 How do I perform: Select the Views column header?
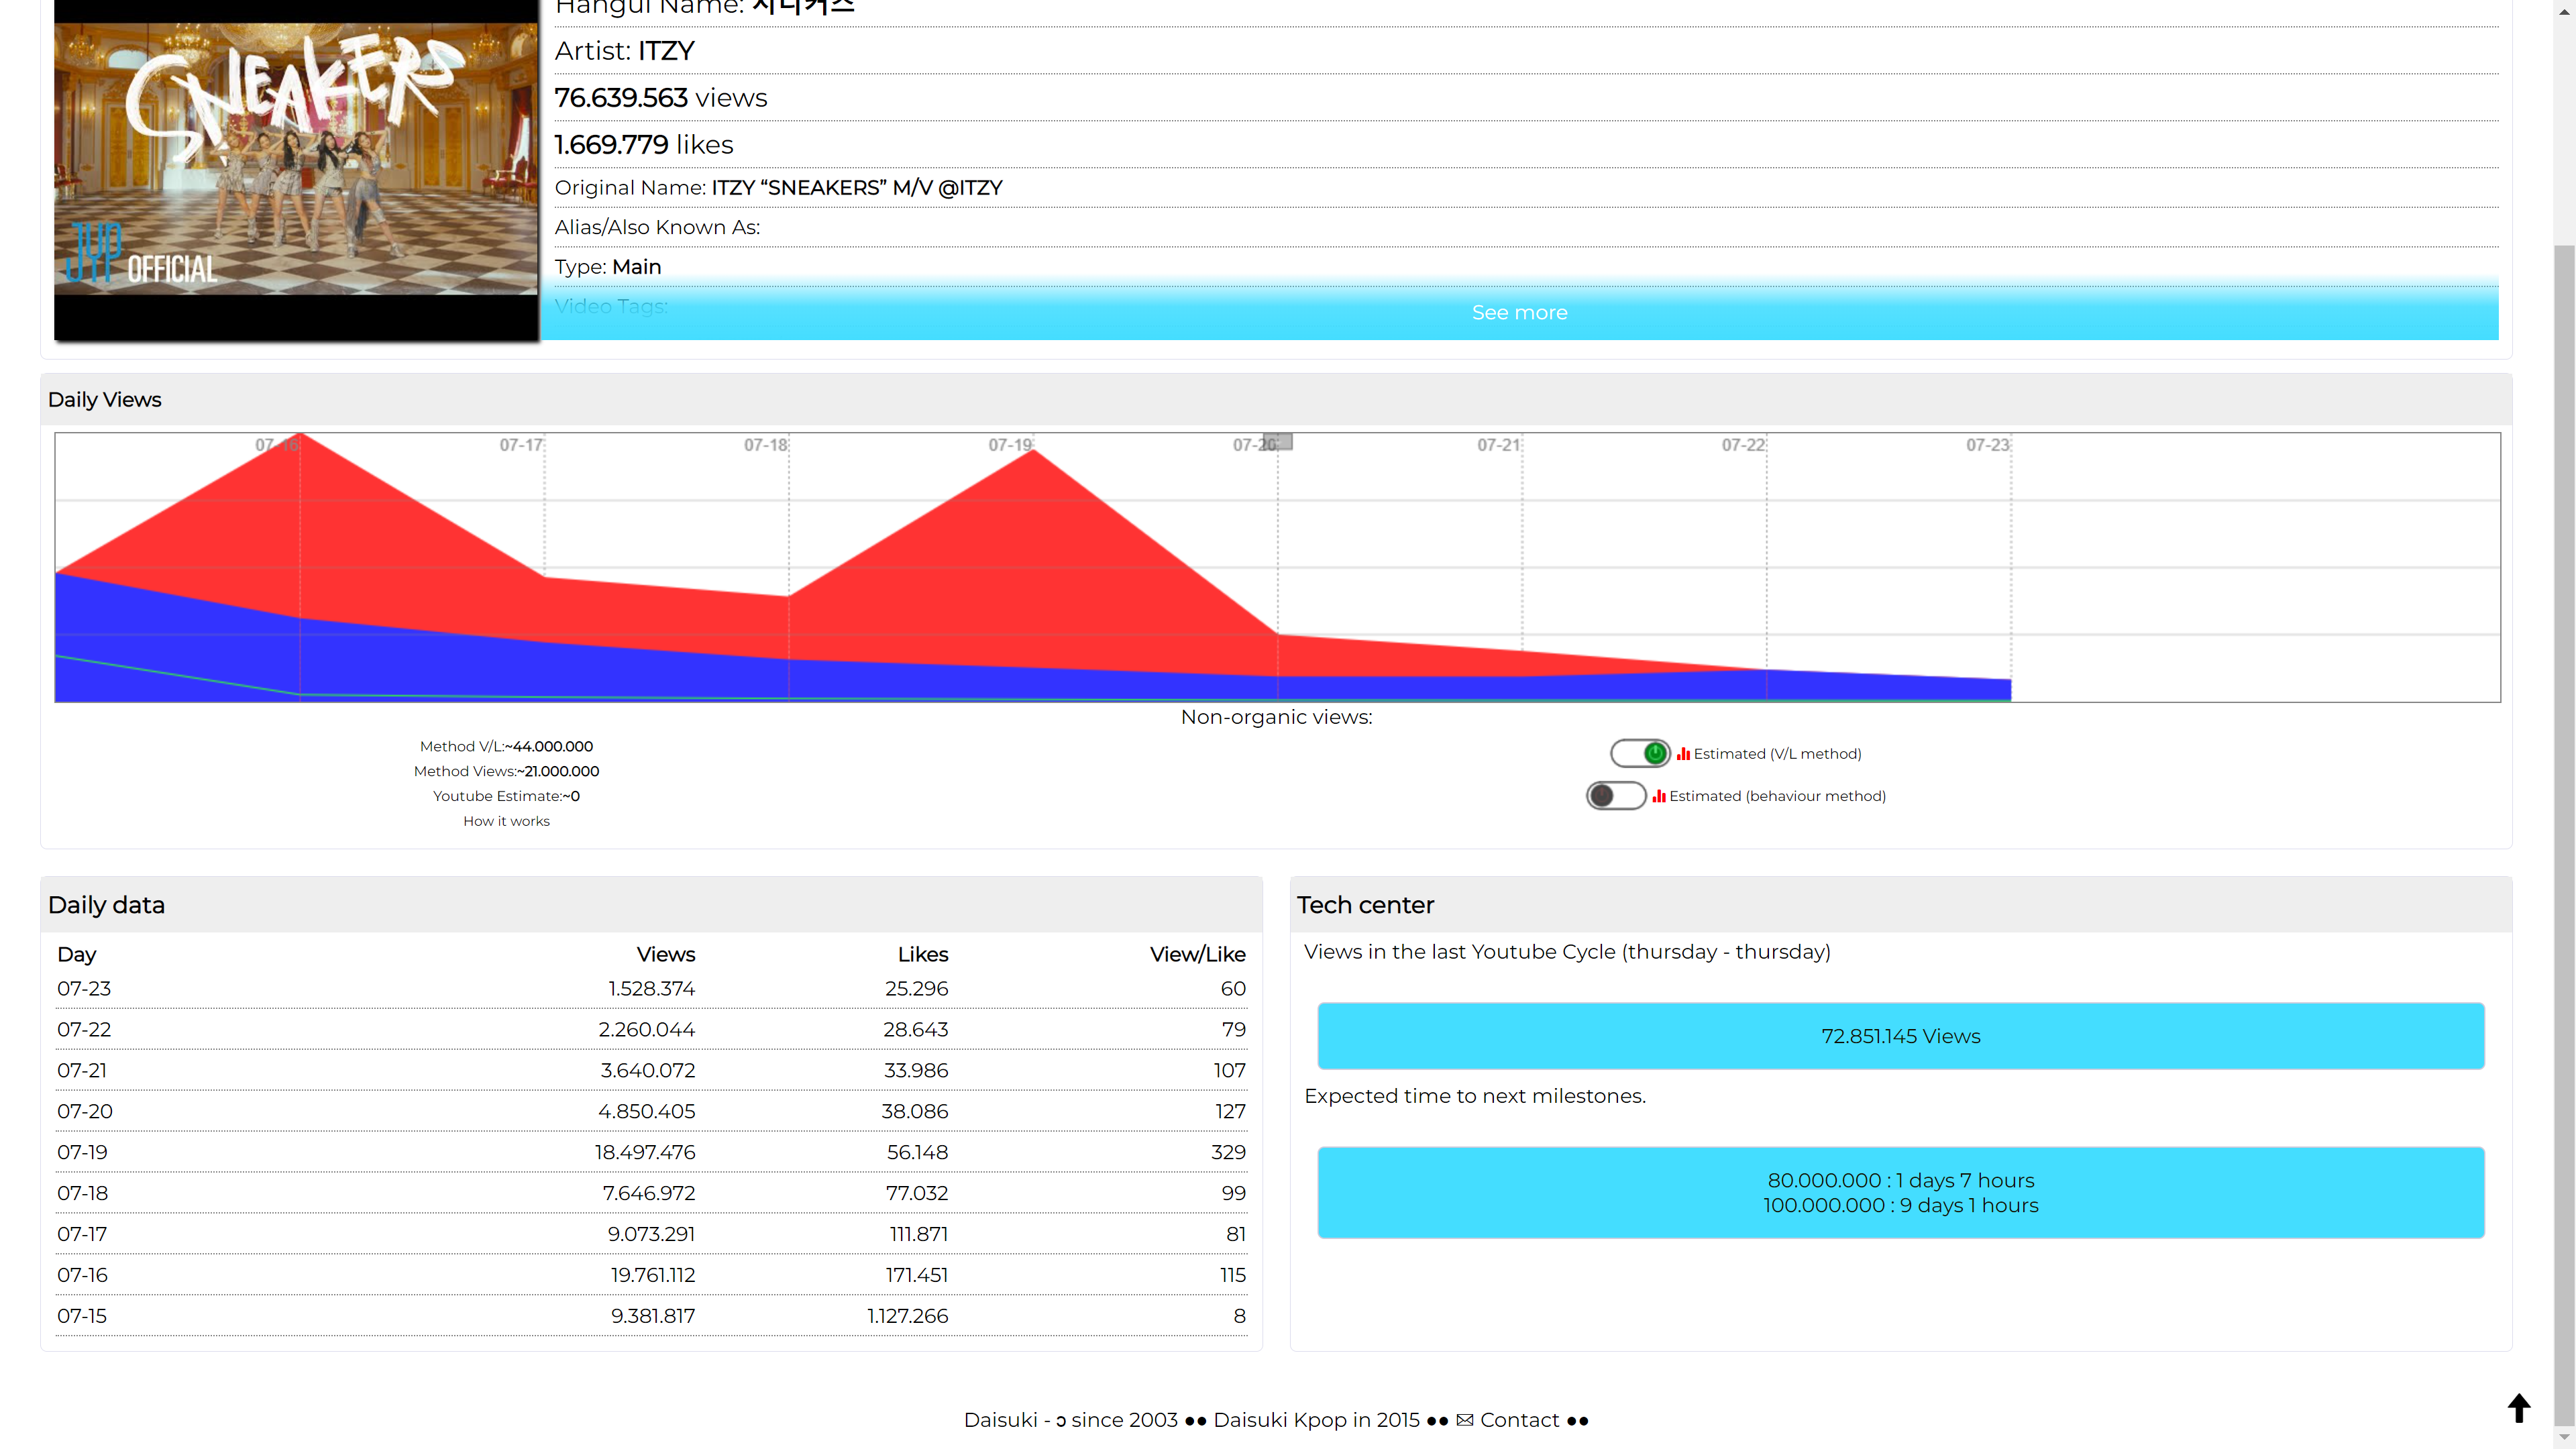click(x=666, y=955)
